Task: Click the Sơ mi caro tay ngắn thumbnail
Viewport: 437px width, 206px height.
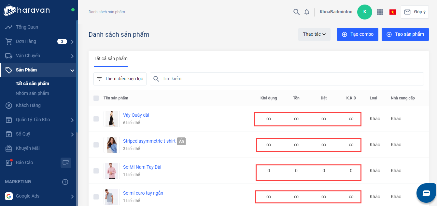Action: pyautogui.click(x=111, y=197)
